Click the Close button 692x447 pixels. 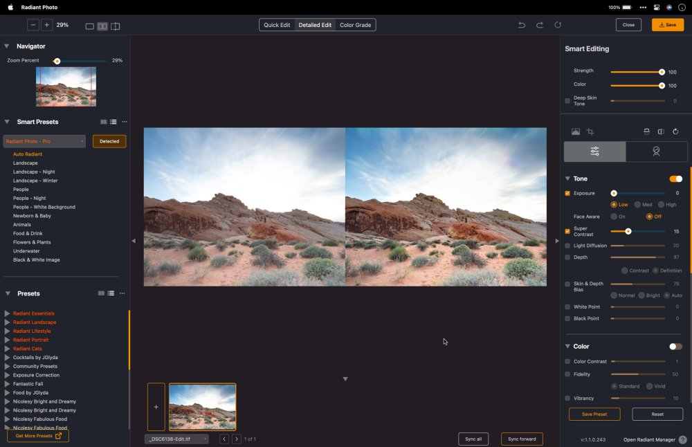(628, 25)
